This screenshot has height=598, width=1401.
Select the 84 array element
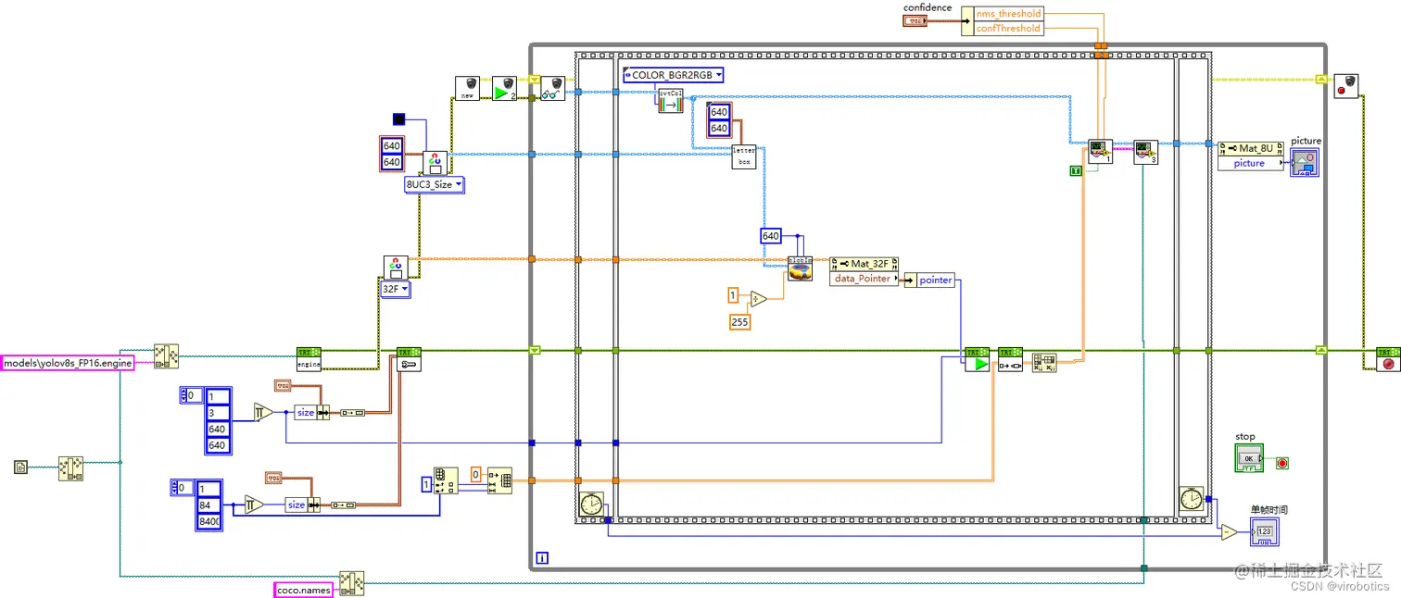tap(208, 505)
